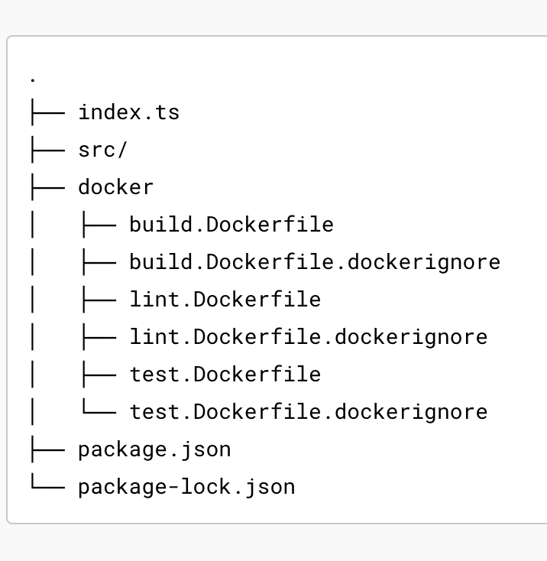This screenshot has height=561, width=547.
Task: Click the src/ folder entry
Action: coord(102,150)
